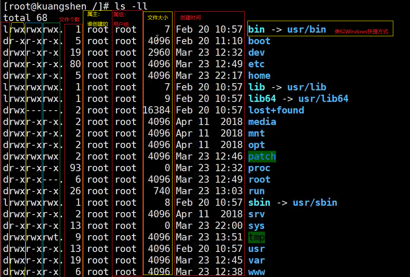Viewport: 410px width, 277px height.
Task: Click the "usr/sbin" link target
Action: [315, 202]
